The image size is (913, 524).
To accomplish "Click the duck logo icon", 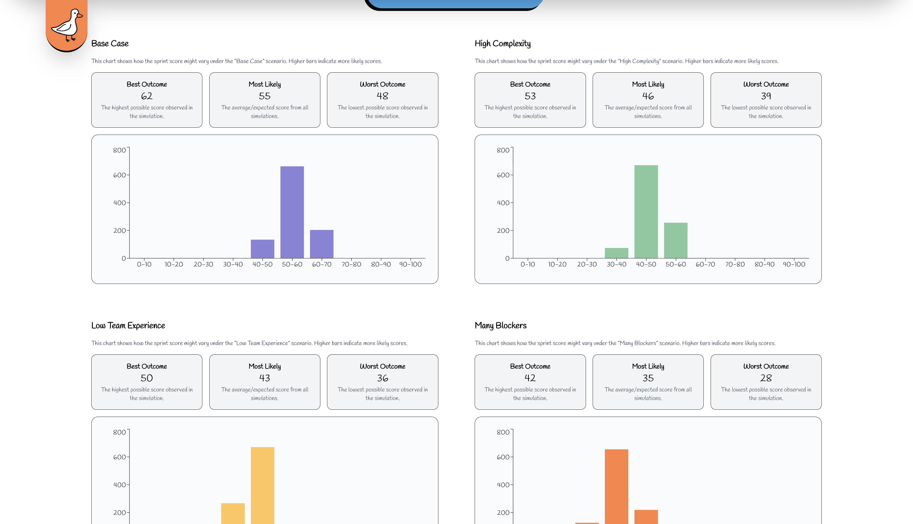I will tap(67, 25).
